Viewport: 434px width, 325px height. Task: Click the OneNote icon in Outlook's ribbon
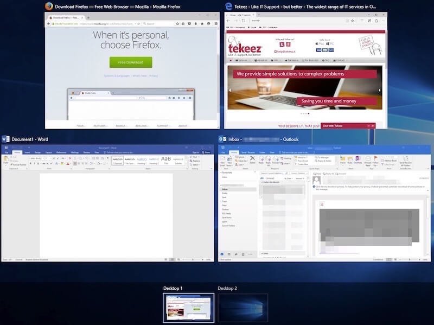358,160
